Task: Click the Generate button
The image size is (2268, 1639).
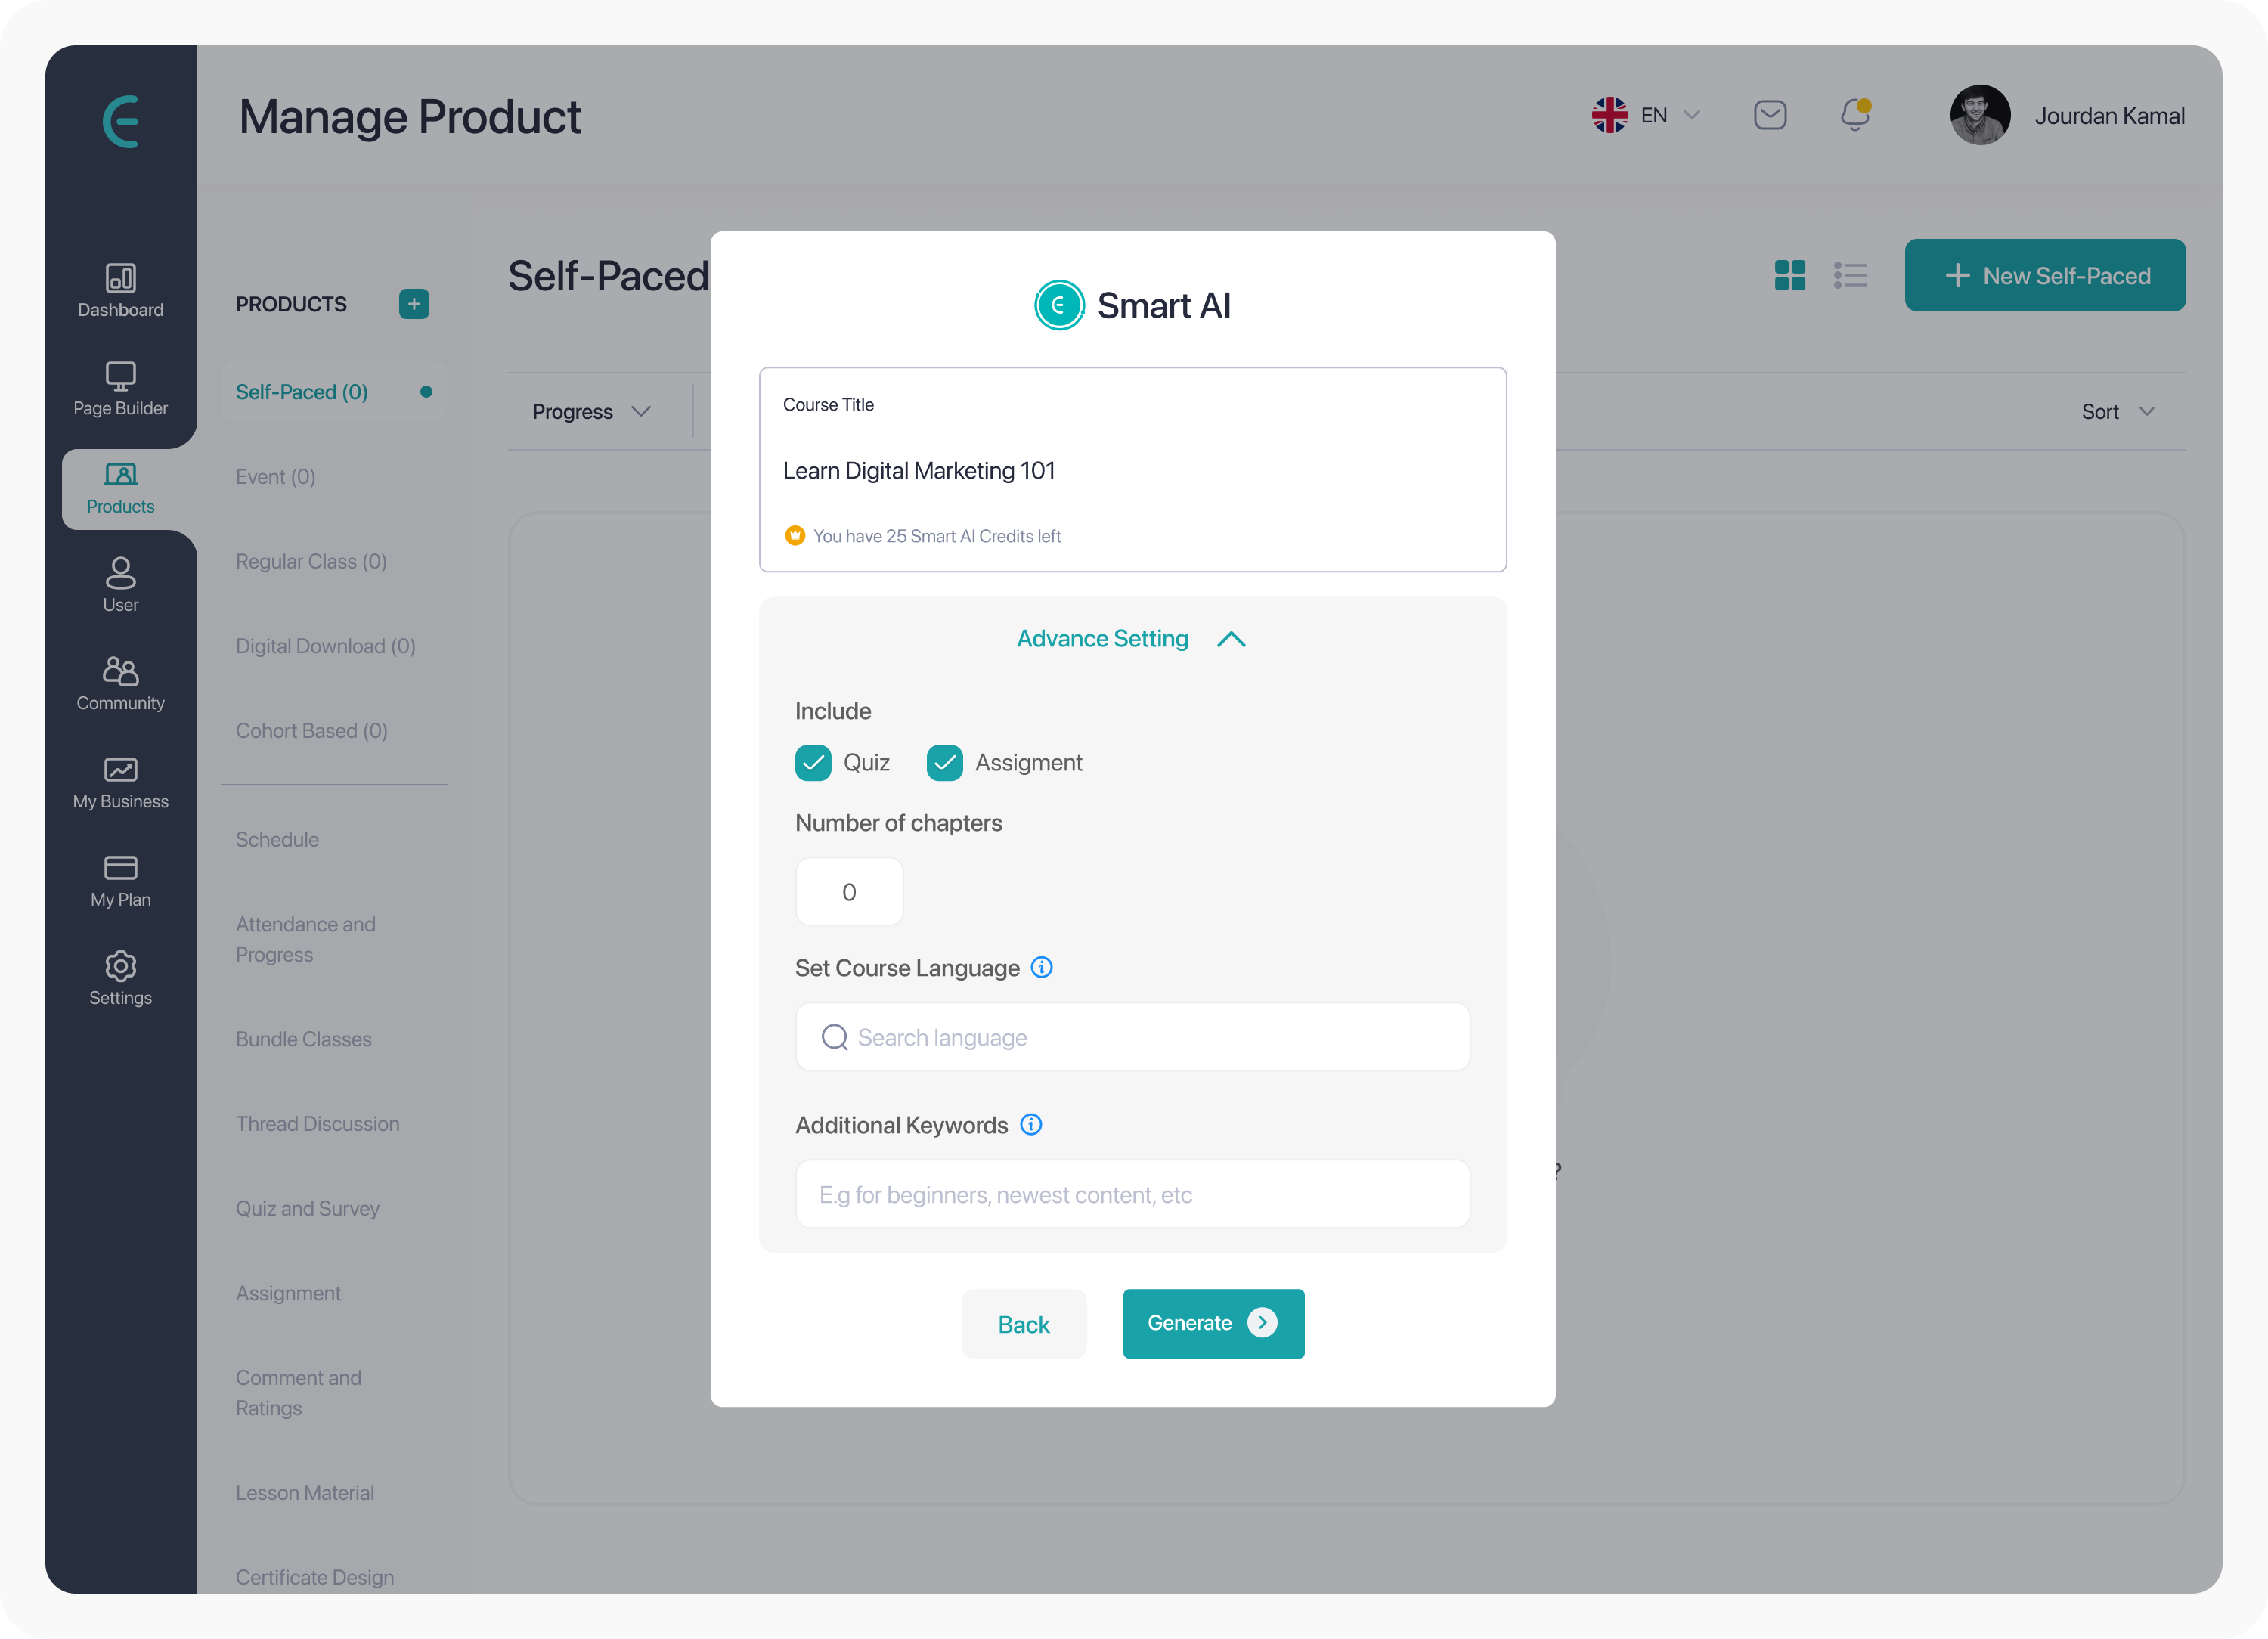Action: (1213, 1324)
